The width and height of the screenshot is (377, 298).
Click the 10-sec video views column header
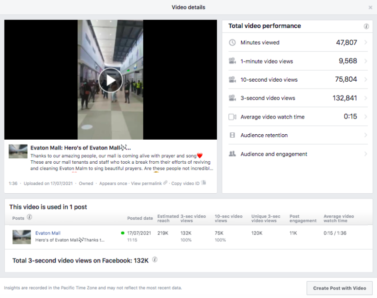tap(228, 218)
